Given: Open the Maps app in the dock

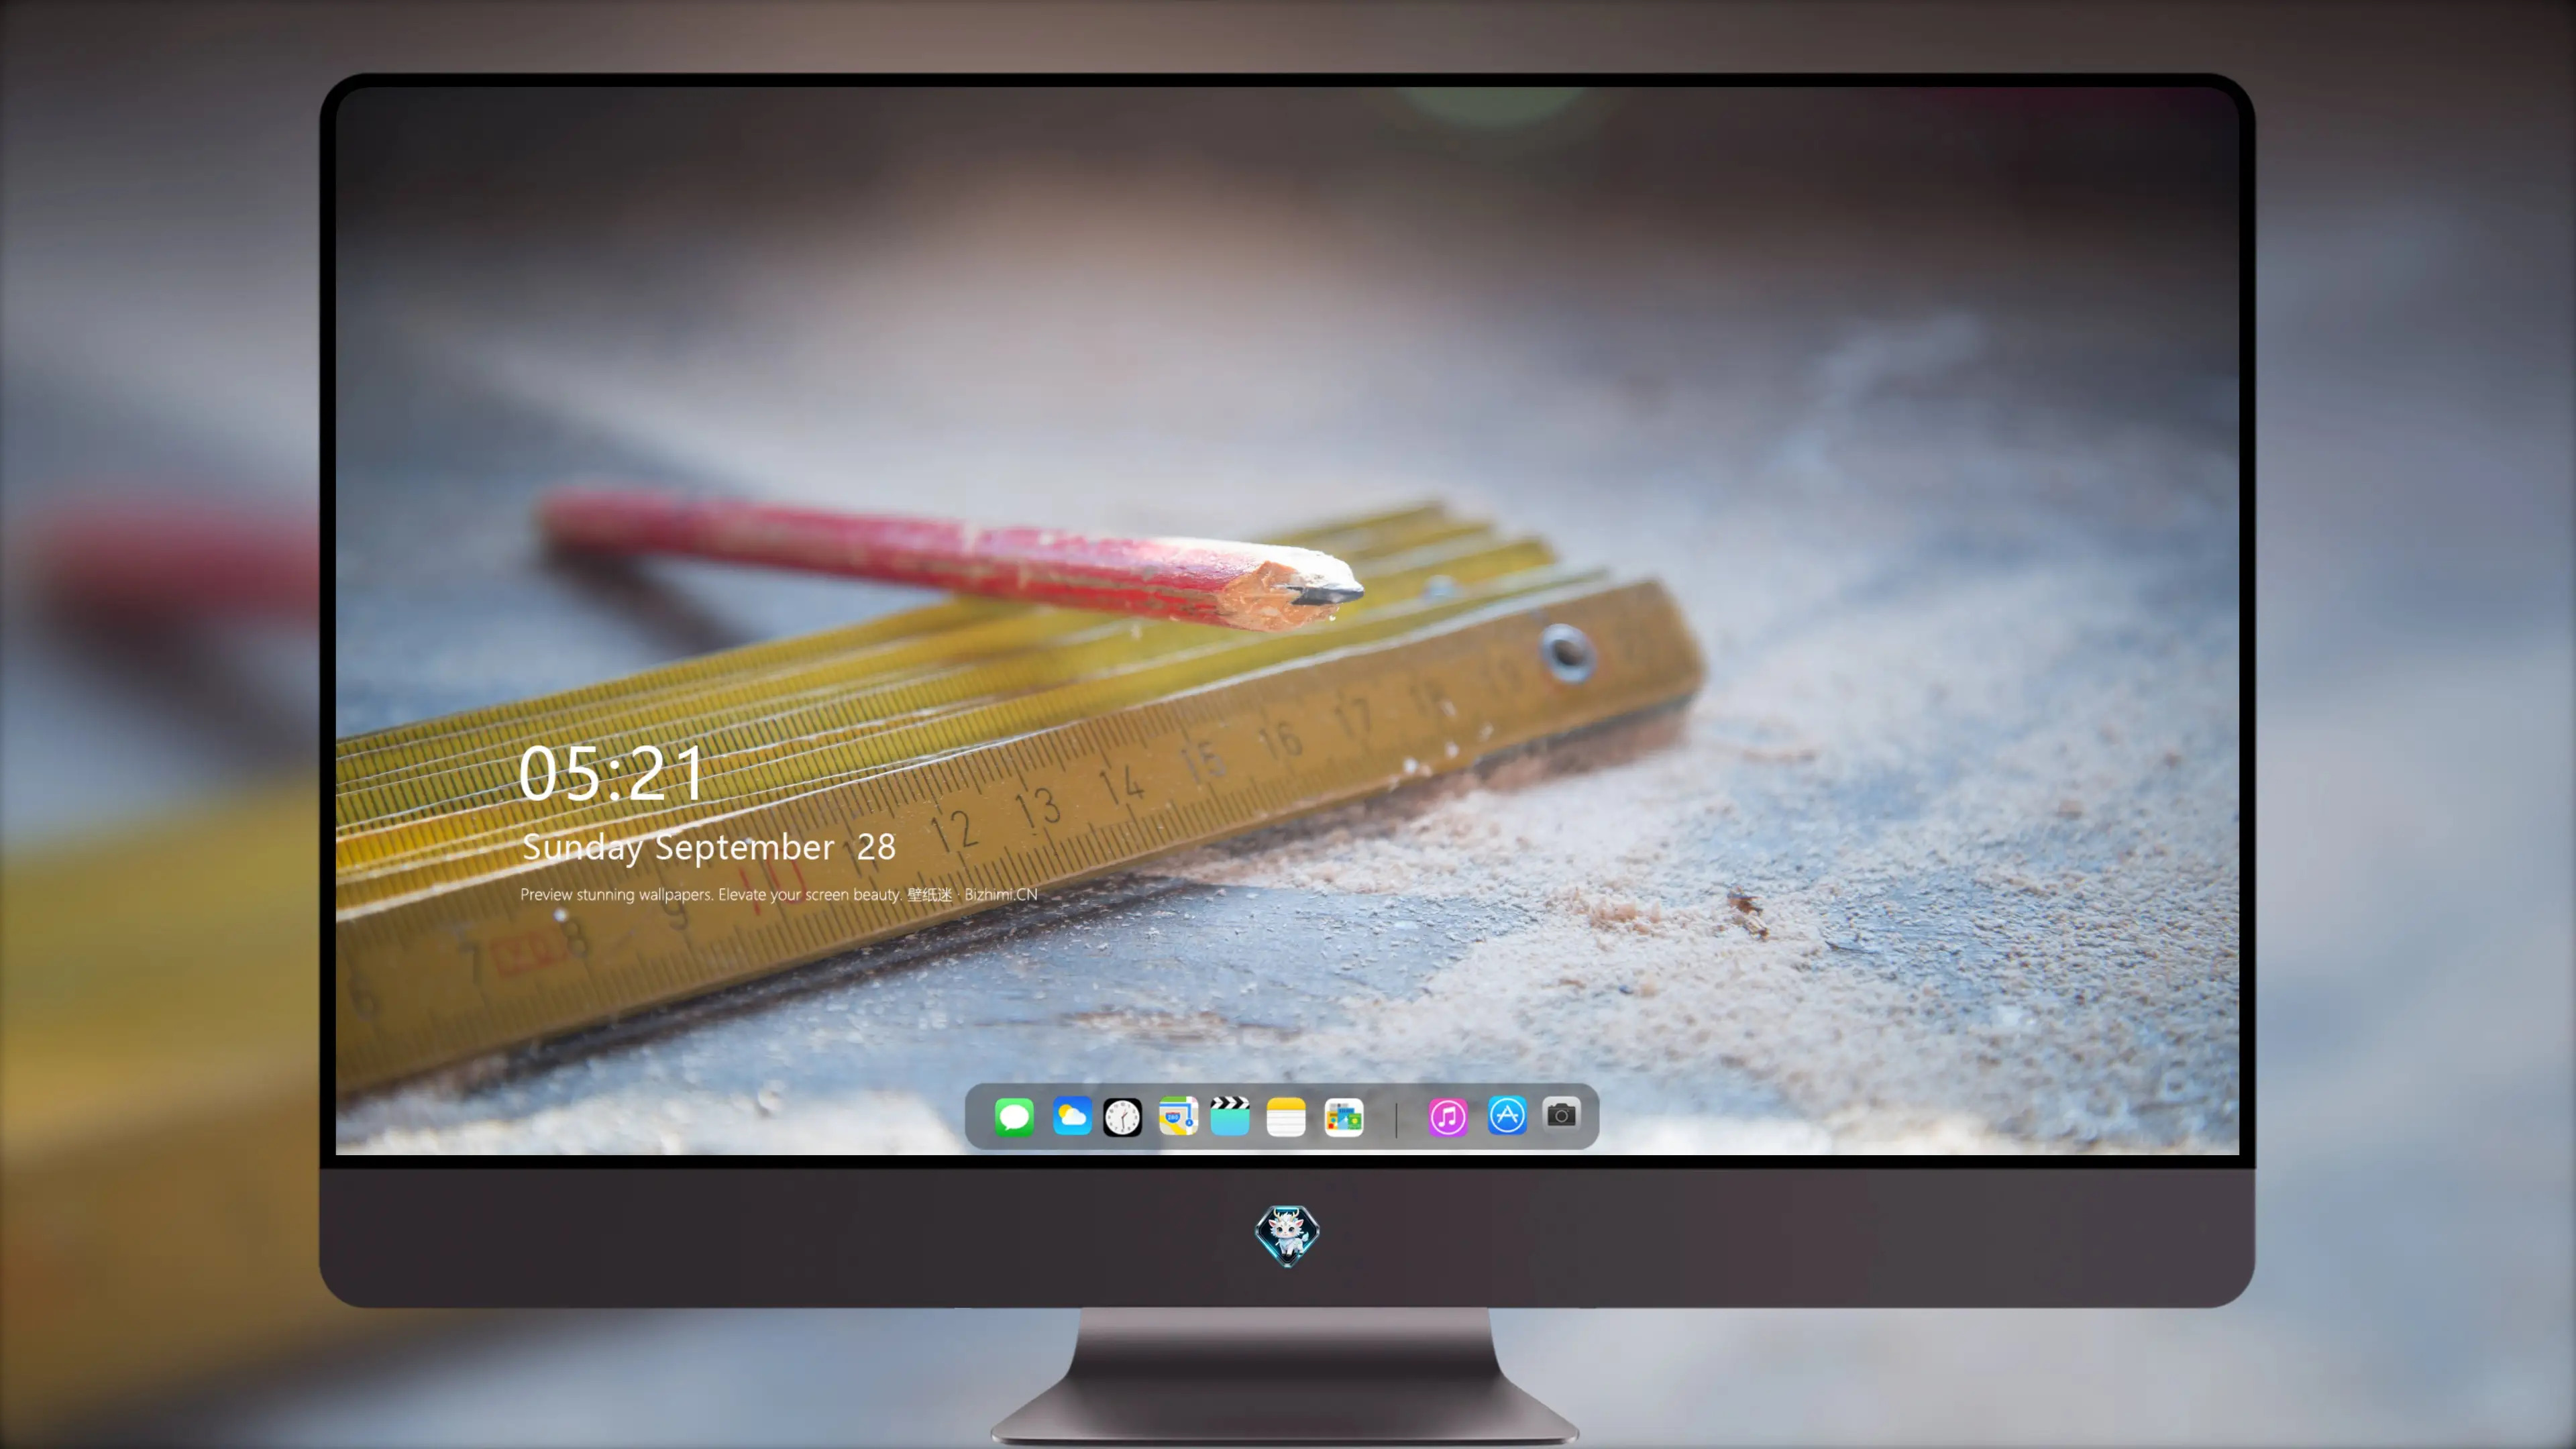Looking at the screenshot, I should point(1178,1116).
